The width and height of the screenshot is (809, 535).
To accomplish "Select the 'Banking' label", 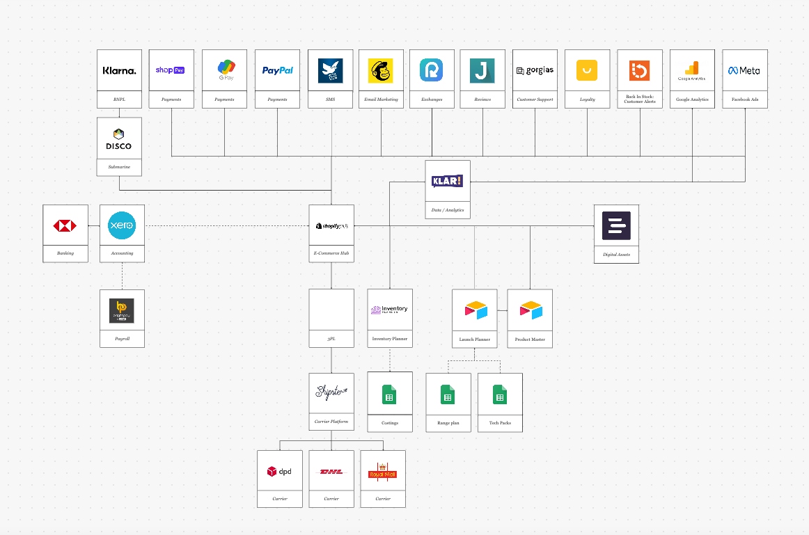I will click(x=65, y=253).
